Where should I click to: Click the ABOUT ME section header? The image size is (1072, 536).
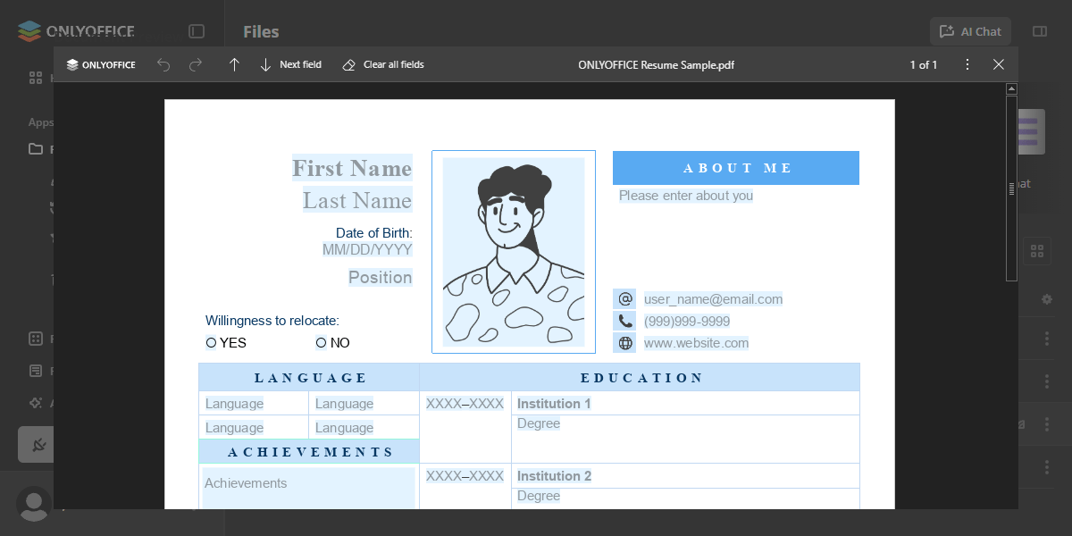coord(736,168)
